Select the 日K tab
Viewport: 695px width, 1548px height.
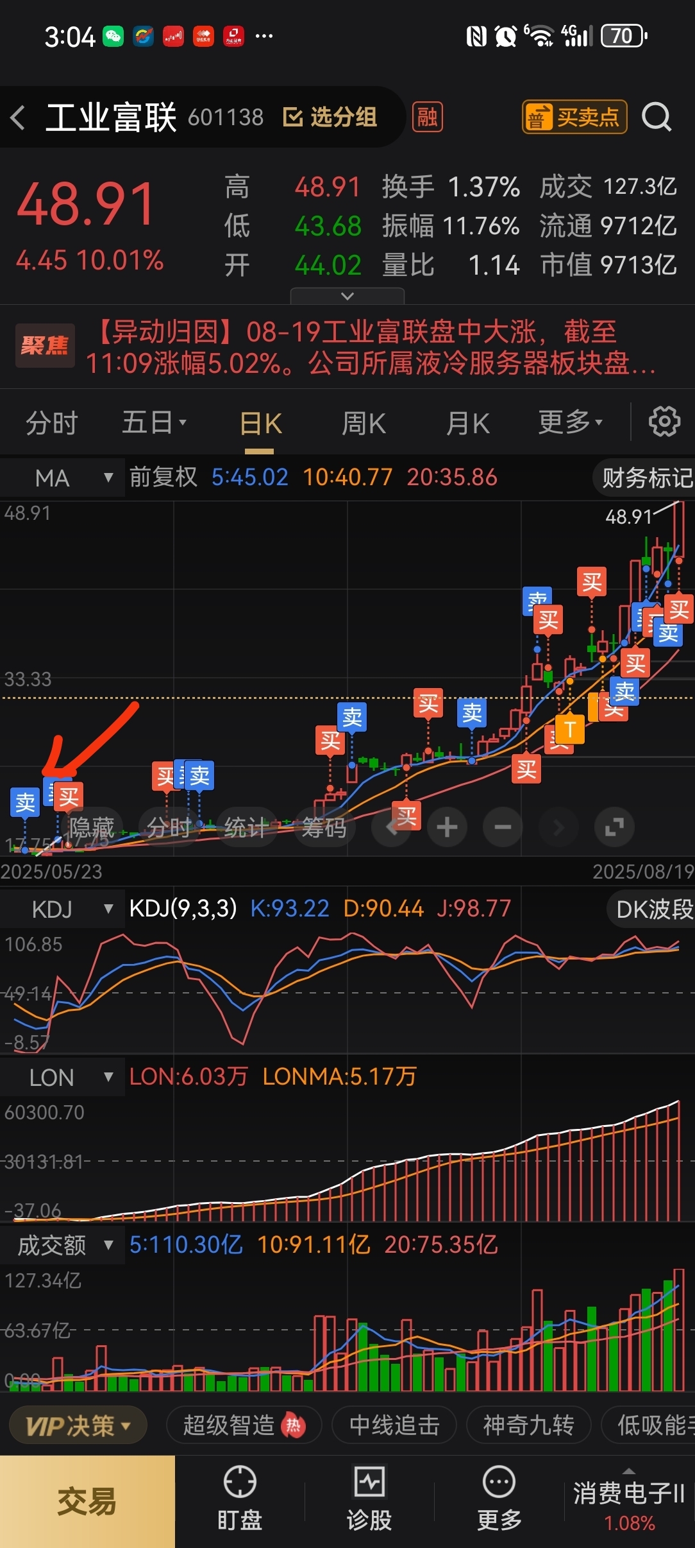tap(261, 424)
